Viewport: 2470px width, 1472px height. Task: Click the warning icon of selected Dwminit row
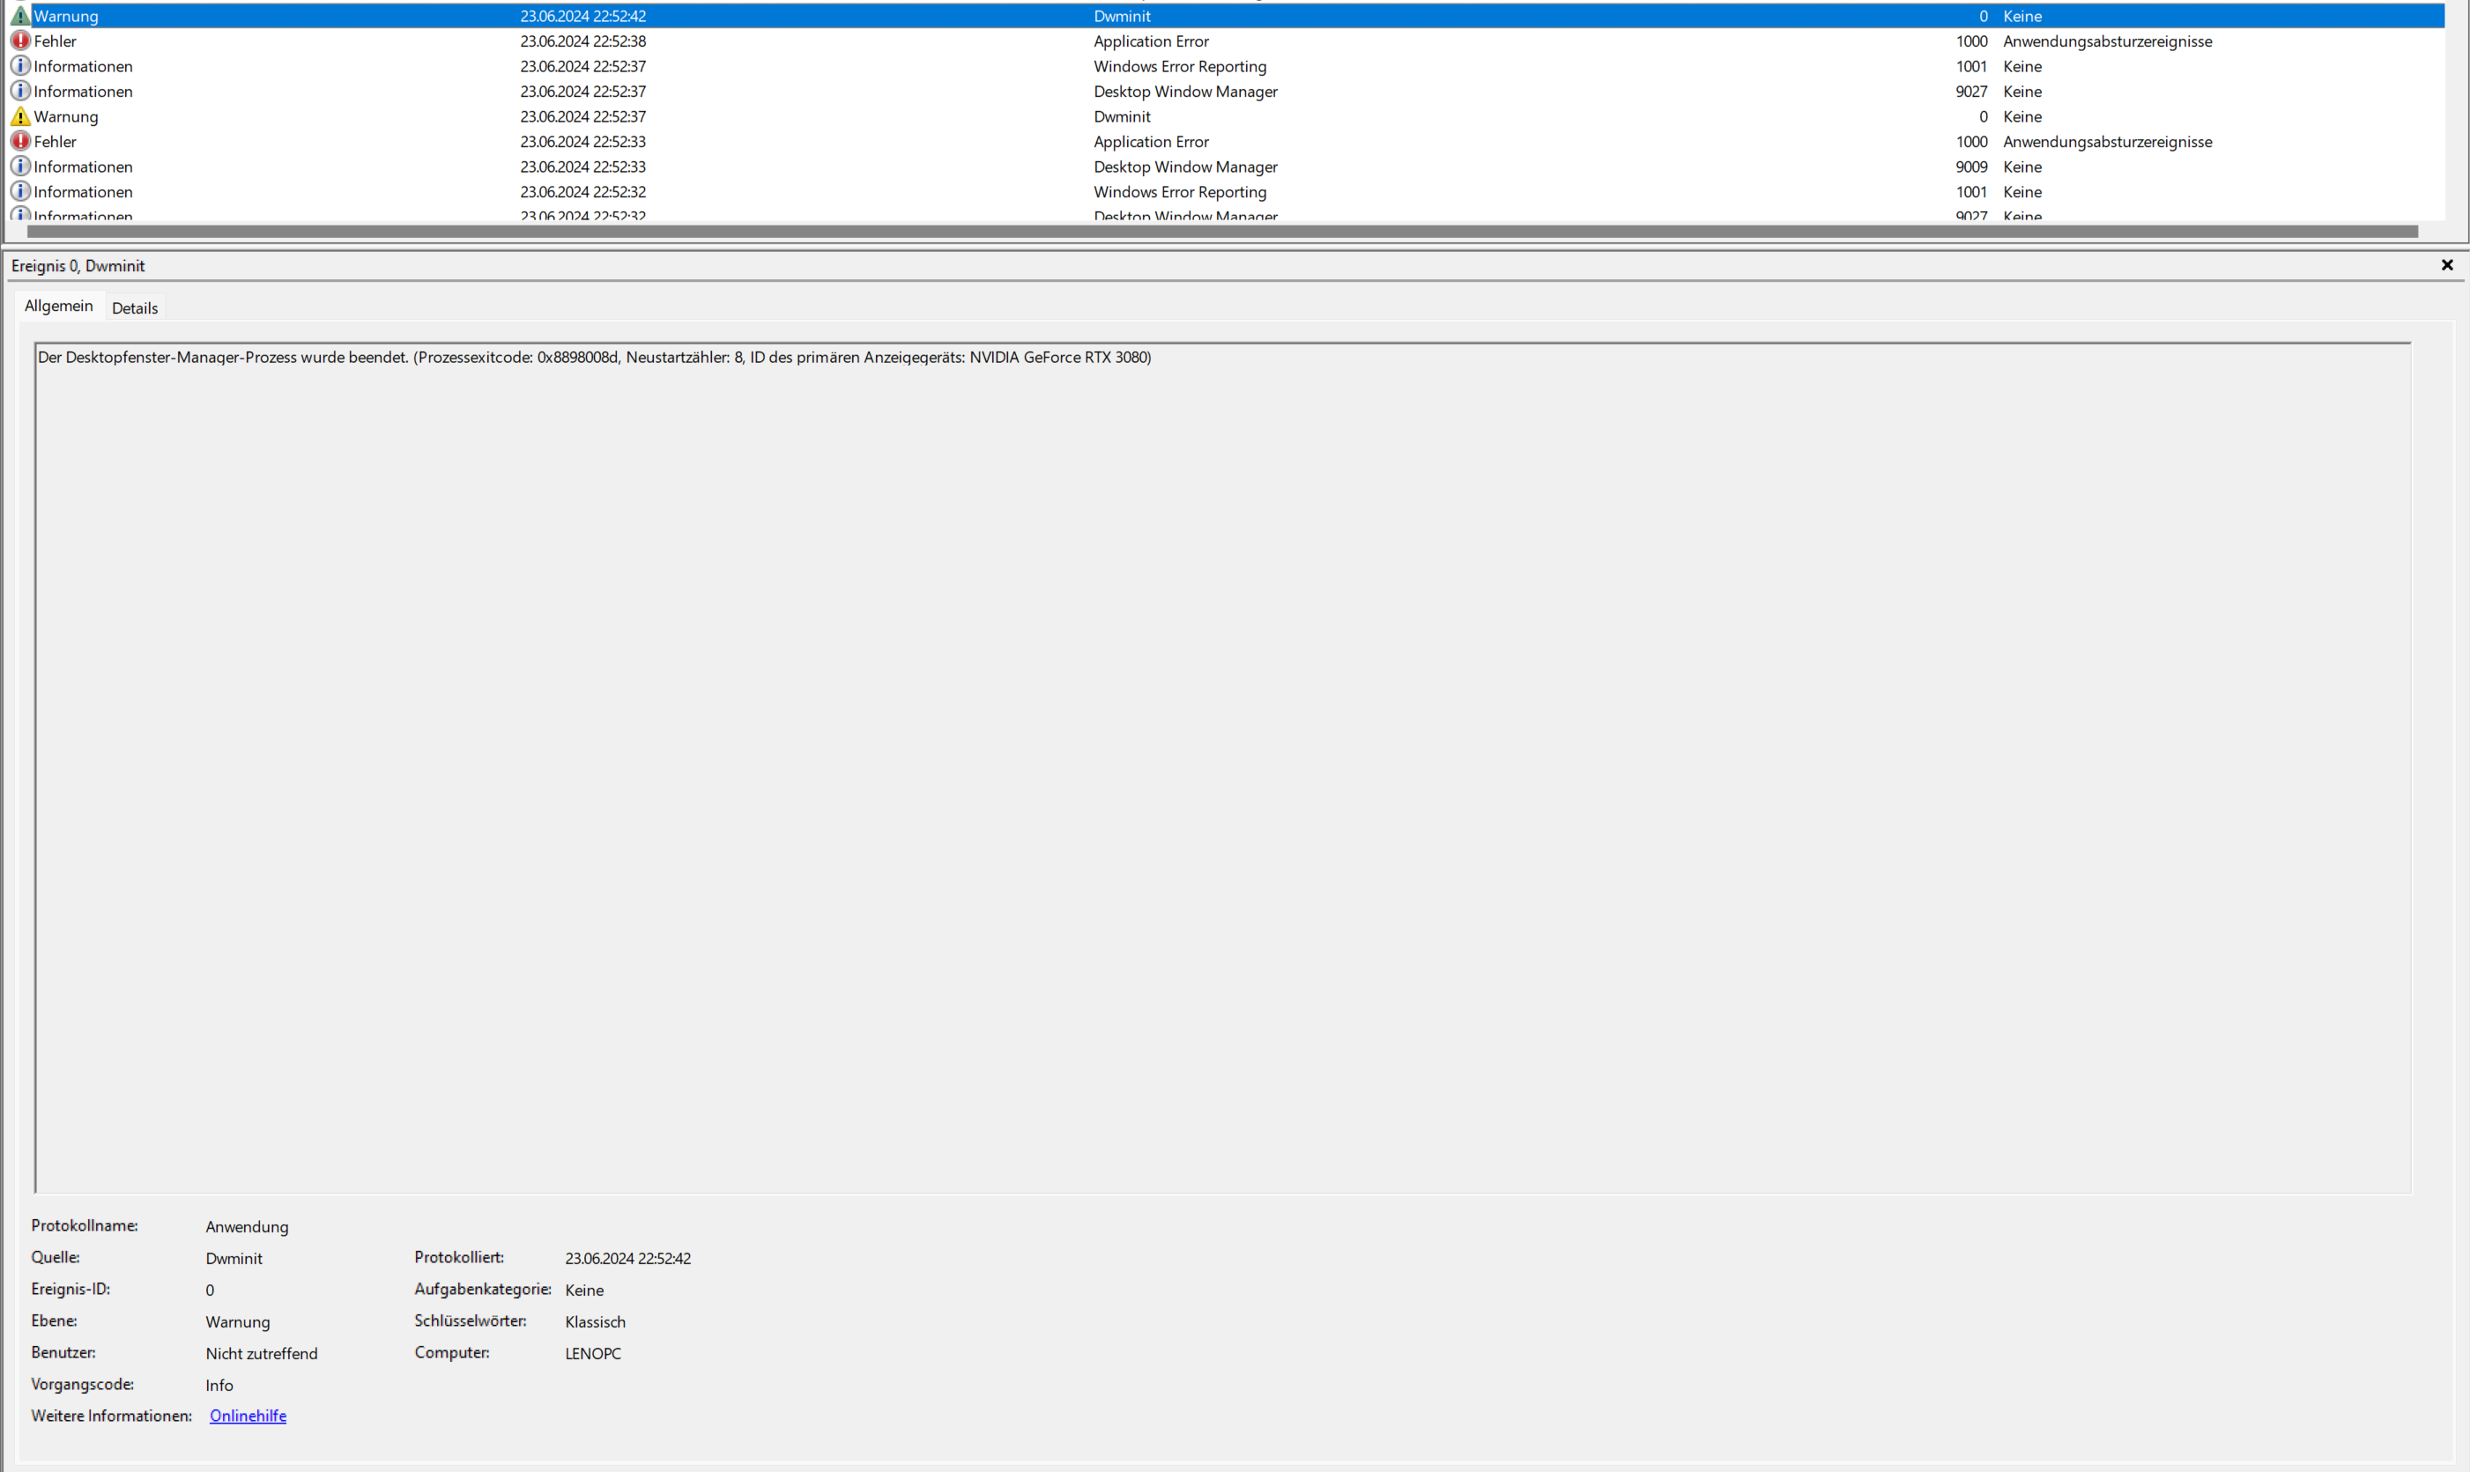click(x=20, y=16)
